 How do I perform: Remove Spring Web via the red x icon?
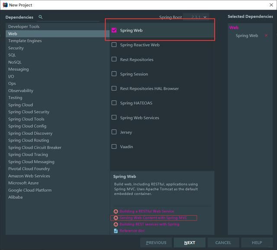point(266,35)
